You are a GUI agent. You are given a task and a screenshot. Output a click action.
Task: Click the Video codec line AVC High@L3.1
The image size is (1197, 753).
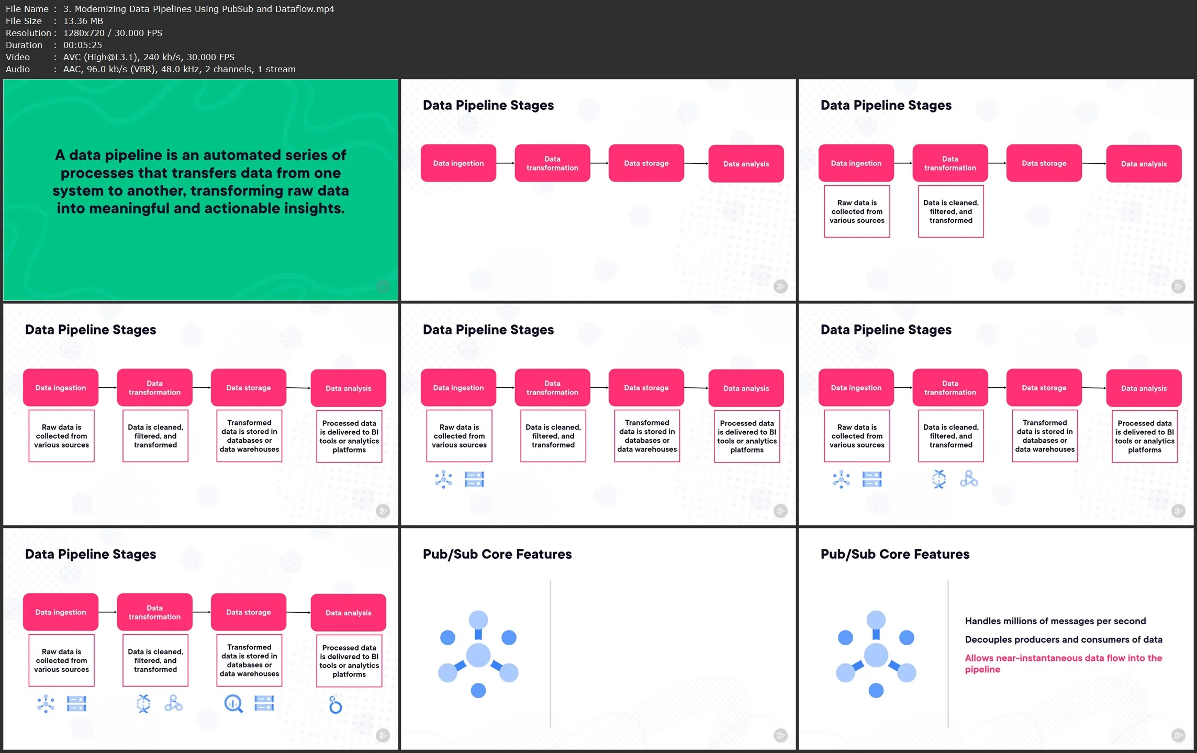point(120,57)
